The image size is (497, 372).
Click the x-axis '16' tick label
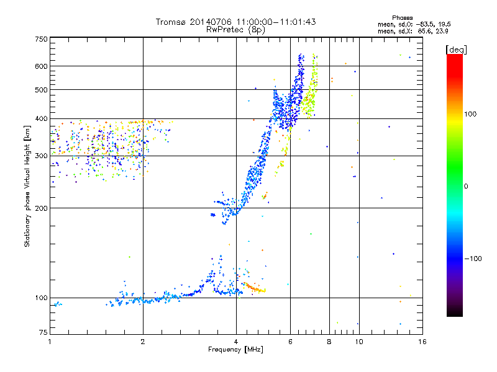pyautogui.click(x=422, y=342)
